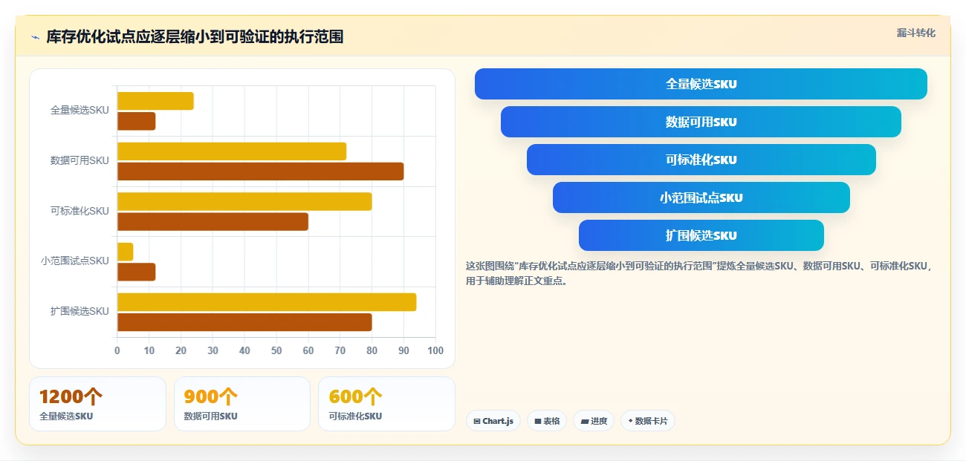Click the yellow bar for 可标准化SKU
The image size is (966, 461).
(244, 201)
